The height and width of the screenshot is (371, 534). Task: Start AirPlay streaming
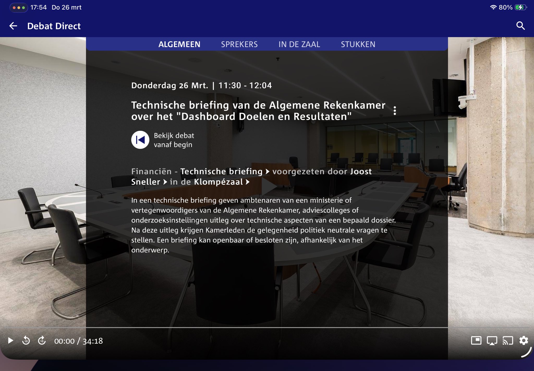pos(492,340)
